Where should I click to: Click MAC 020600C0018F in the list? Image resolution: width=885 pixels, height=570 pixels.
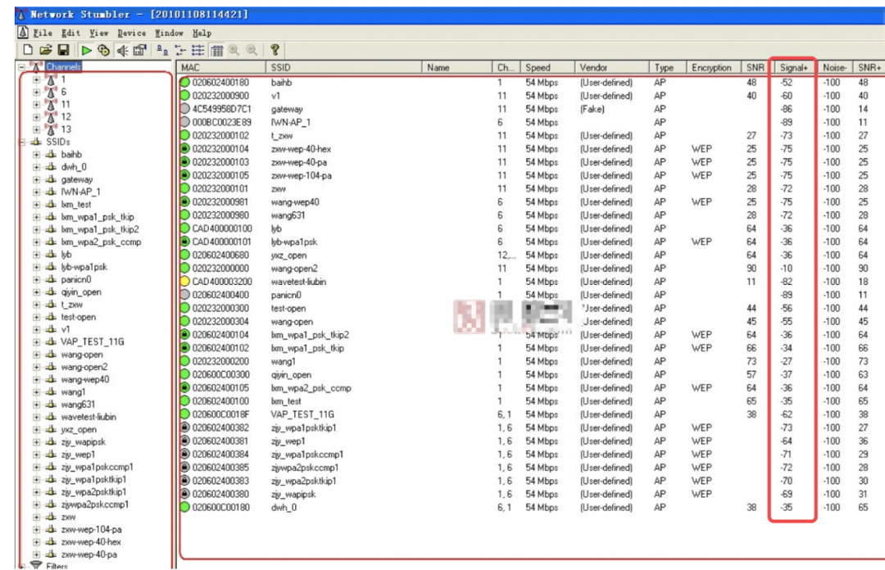pyautogui.click(x=220, y=414)
